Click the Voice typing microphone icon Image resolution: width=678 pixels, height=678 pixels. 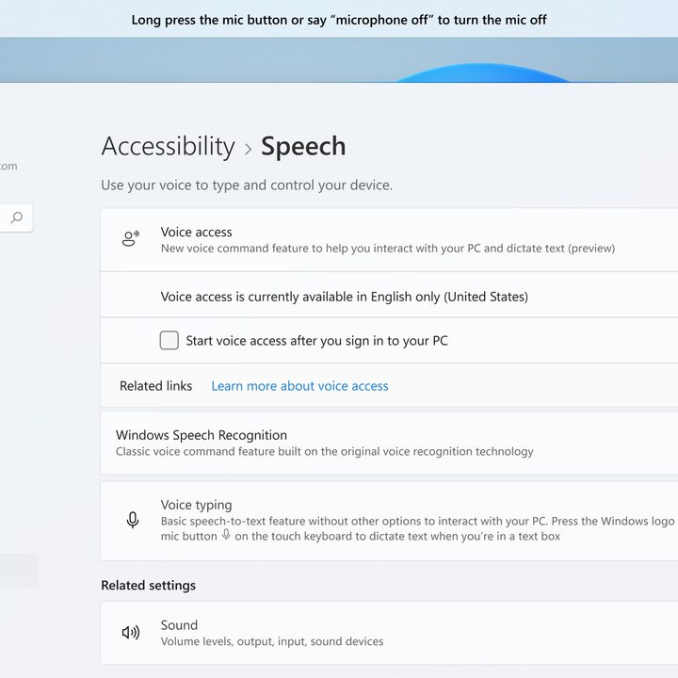133,520
